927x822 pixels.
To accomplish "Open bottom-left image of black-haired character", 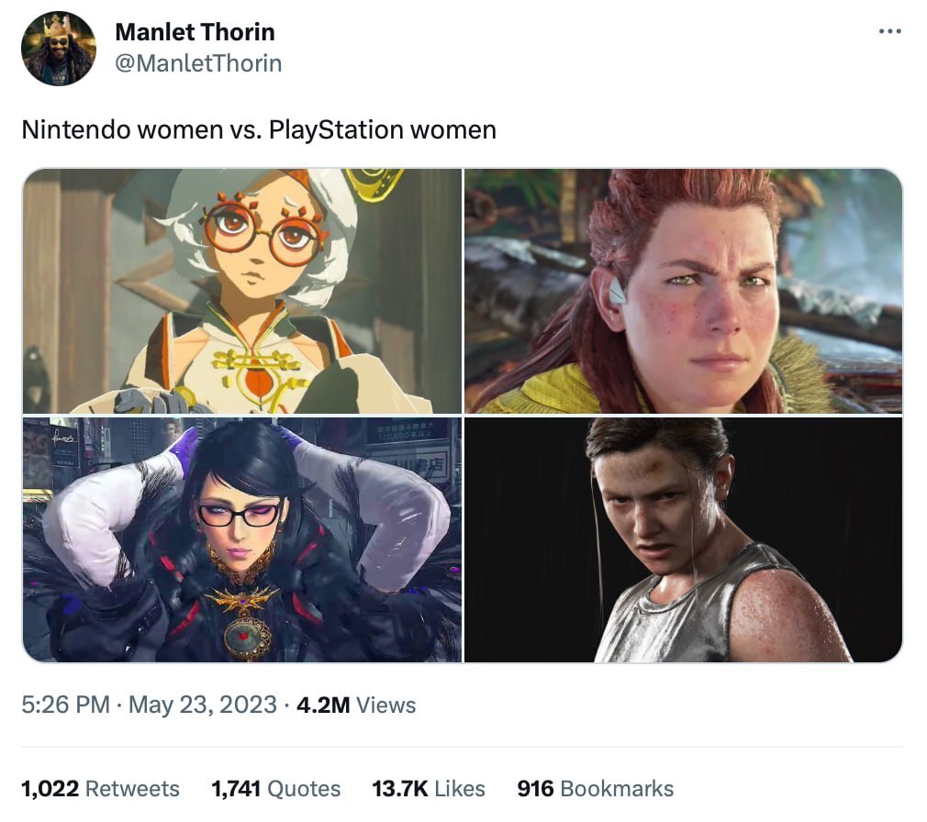I will (x=242, y=539).
